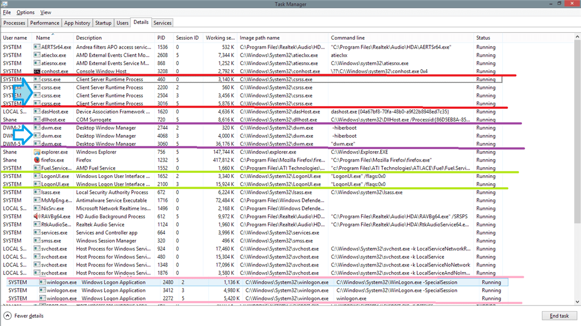Sort by the User name column header
581x326 pixels.
[15, 38]
